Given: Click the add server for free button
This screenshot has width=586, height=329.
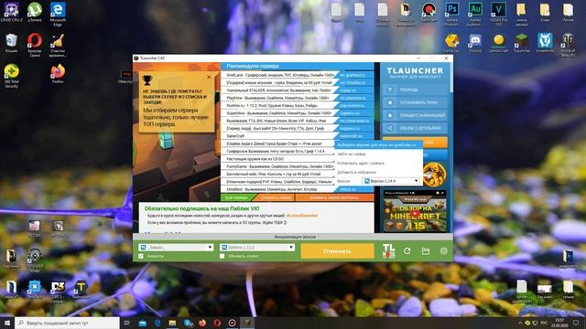Looking at the screenshot, I should [x=334, y=197].
